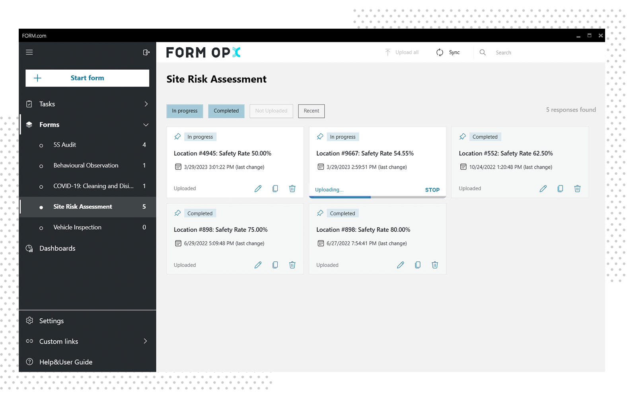Pin the Safety Rate 75.00% response
The width and height of the screenshot is (627, 398).
pos(177,213)
